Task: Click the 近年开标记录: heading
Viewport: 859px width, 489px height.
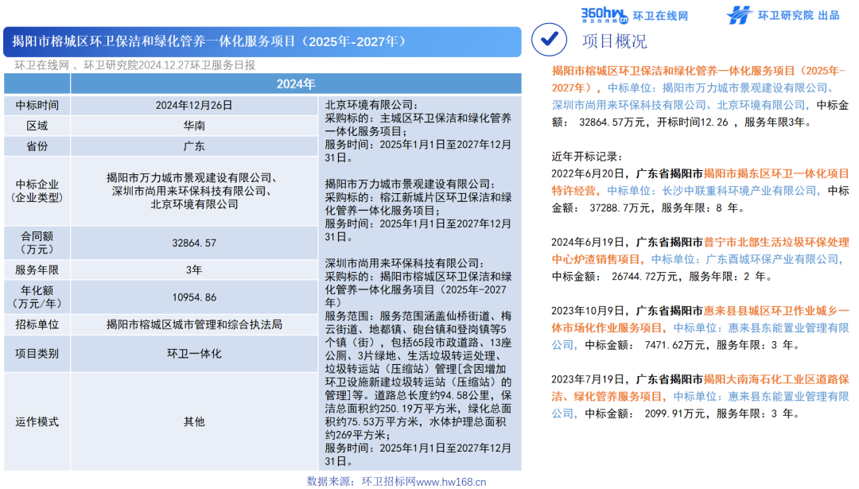Action: [587, 157]
